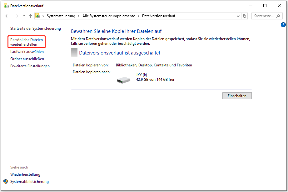This screenshot has width=288, height=192.
Task: Close the Dateiversionsverlauf window
Action: coord(279,6)
